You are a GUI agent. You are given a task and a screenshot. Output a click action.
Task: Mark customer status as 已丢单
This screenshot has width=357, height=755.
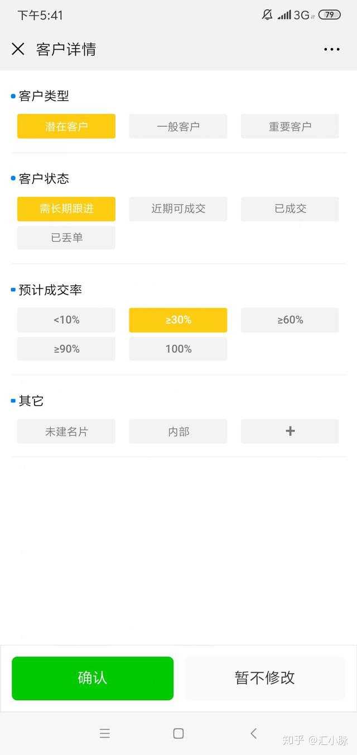click(66, 238)
